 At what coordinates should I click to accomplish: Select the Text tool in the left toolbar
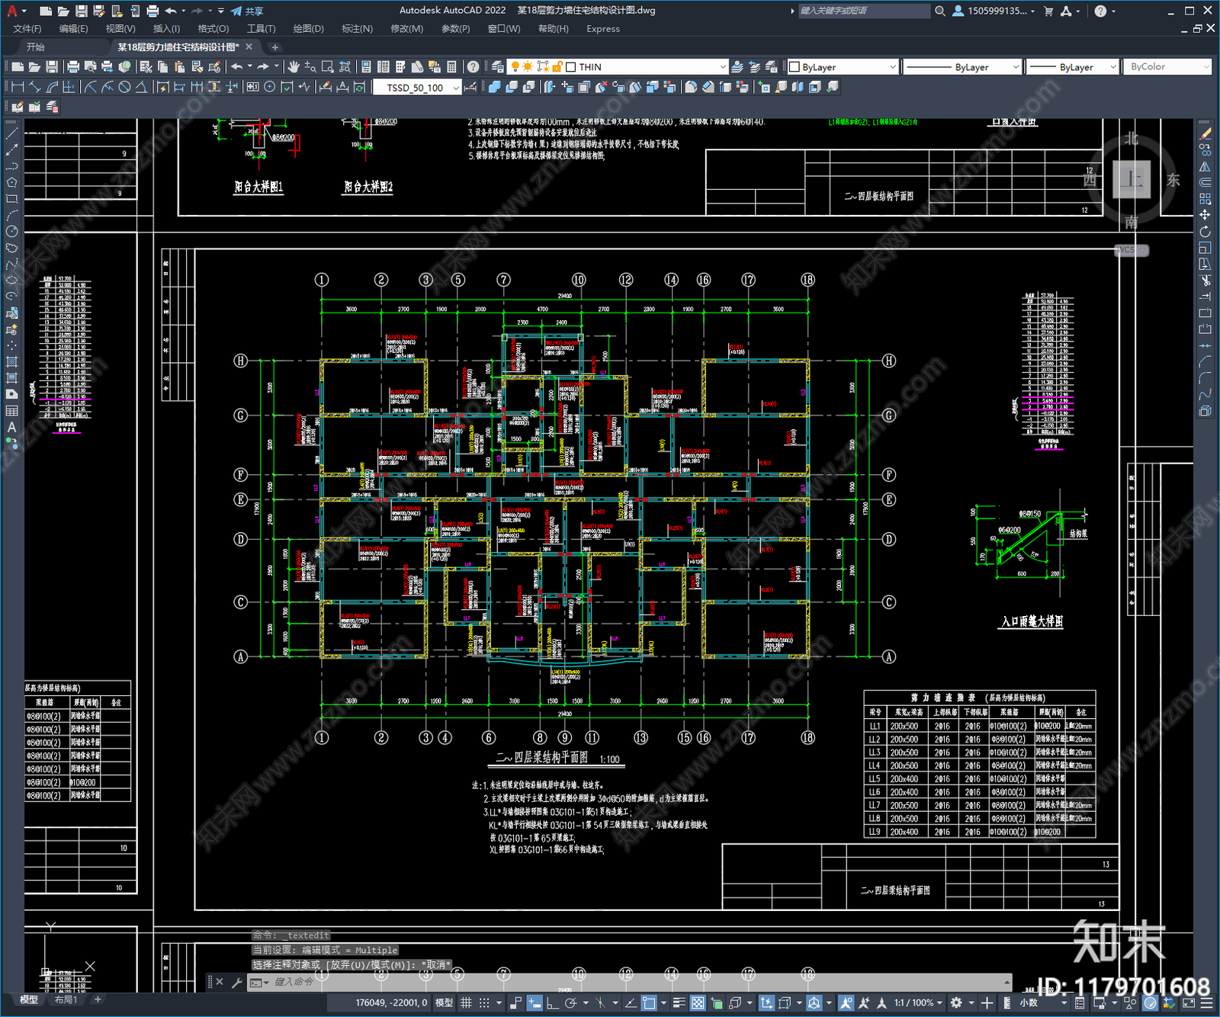coord(11,428)
